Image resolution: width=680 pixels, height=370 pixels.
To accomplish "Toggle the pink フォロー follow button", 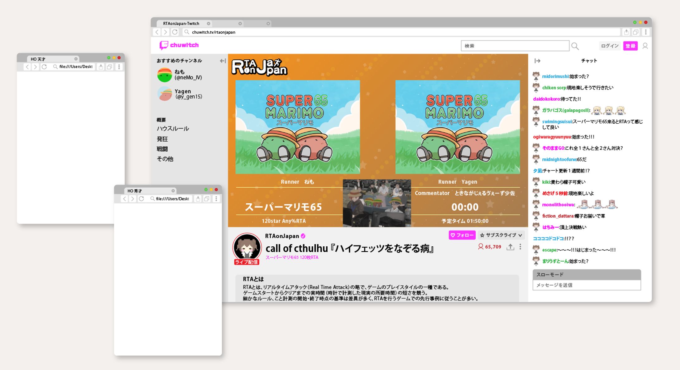I will tap(462, 235).
